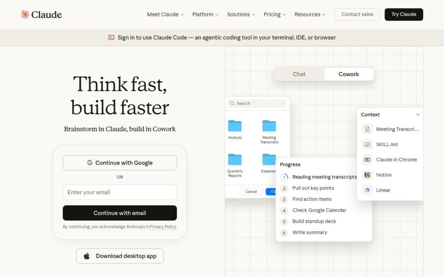Screen dimensions: 444x277
Task: Click the Linear icon in Context
Action: [367, 190]
